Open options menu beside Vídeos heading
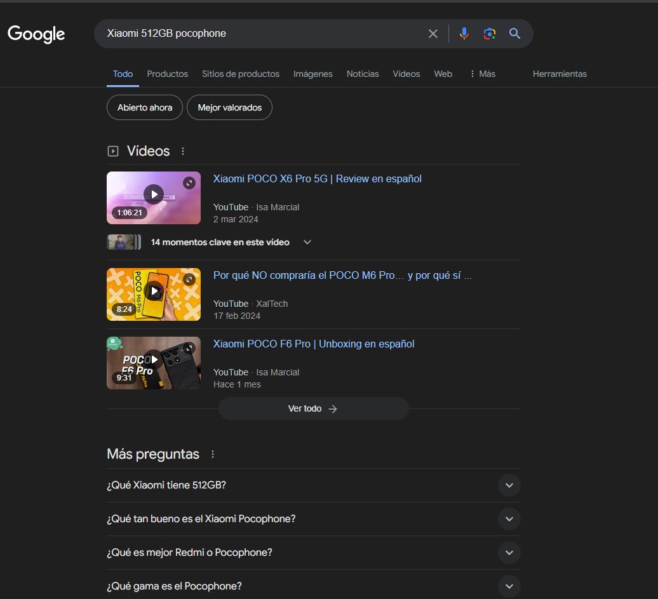The height and width of the screenshot is (599, 658). coord(183,151)
